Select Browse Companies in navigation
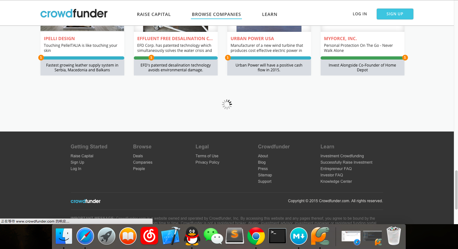 coord(216,14)
